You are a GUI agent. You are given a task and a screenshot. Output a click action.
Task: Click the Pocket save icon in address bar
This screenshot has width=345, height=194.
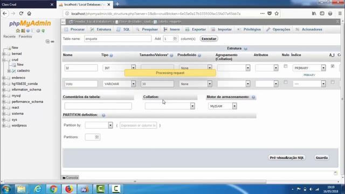point(270,13)
